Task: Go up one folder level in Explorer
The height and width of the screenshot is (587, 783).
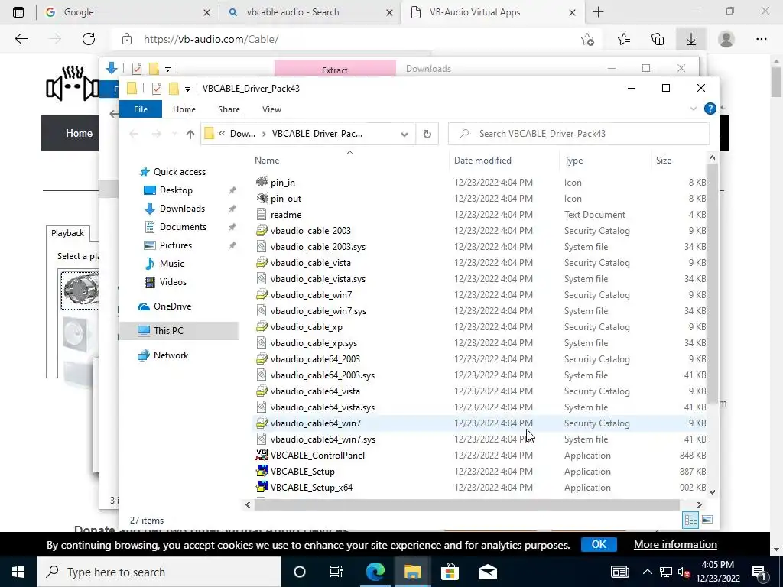Action: point(190,134)
